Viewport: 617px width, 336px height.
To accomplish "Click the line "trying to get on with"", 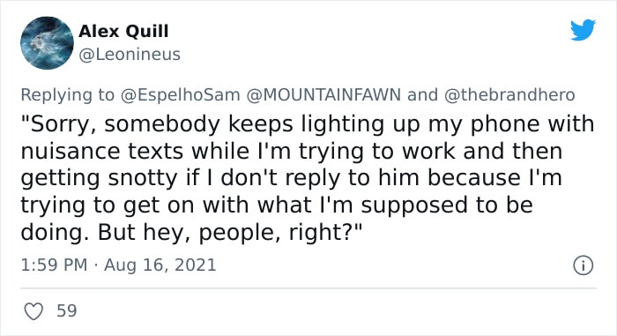I will [277, 205].
